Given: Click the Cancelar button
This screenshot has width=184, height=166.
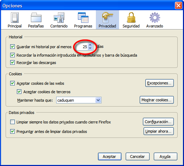Looking at the screenshot, I should tap(138, 157).
